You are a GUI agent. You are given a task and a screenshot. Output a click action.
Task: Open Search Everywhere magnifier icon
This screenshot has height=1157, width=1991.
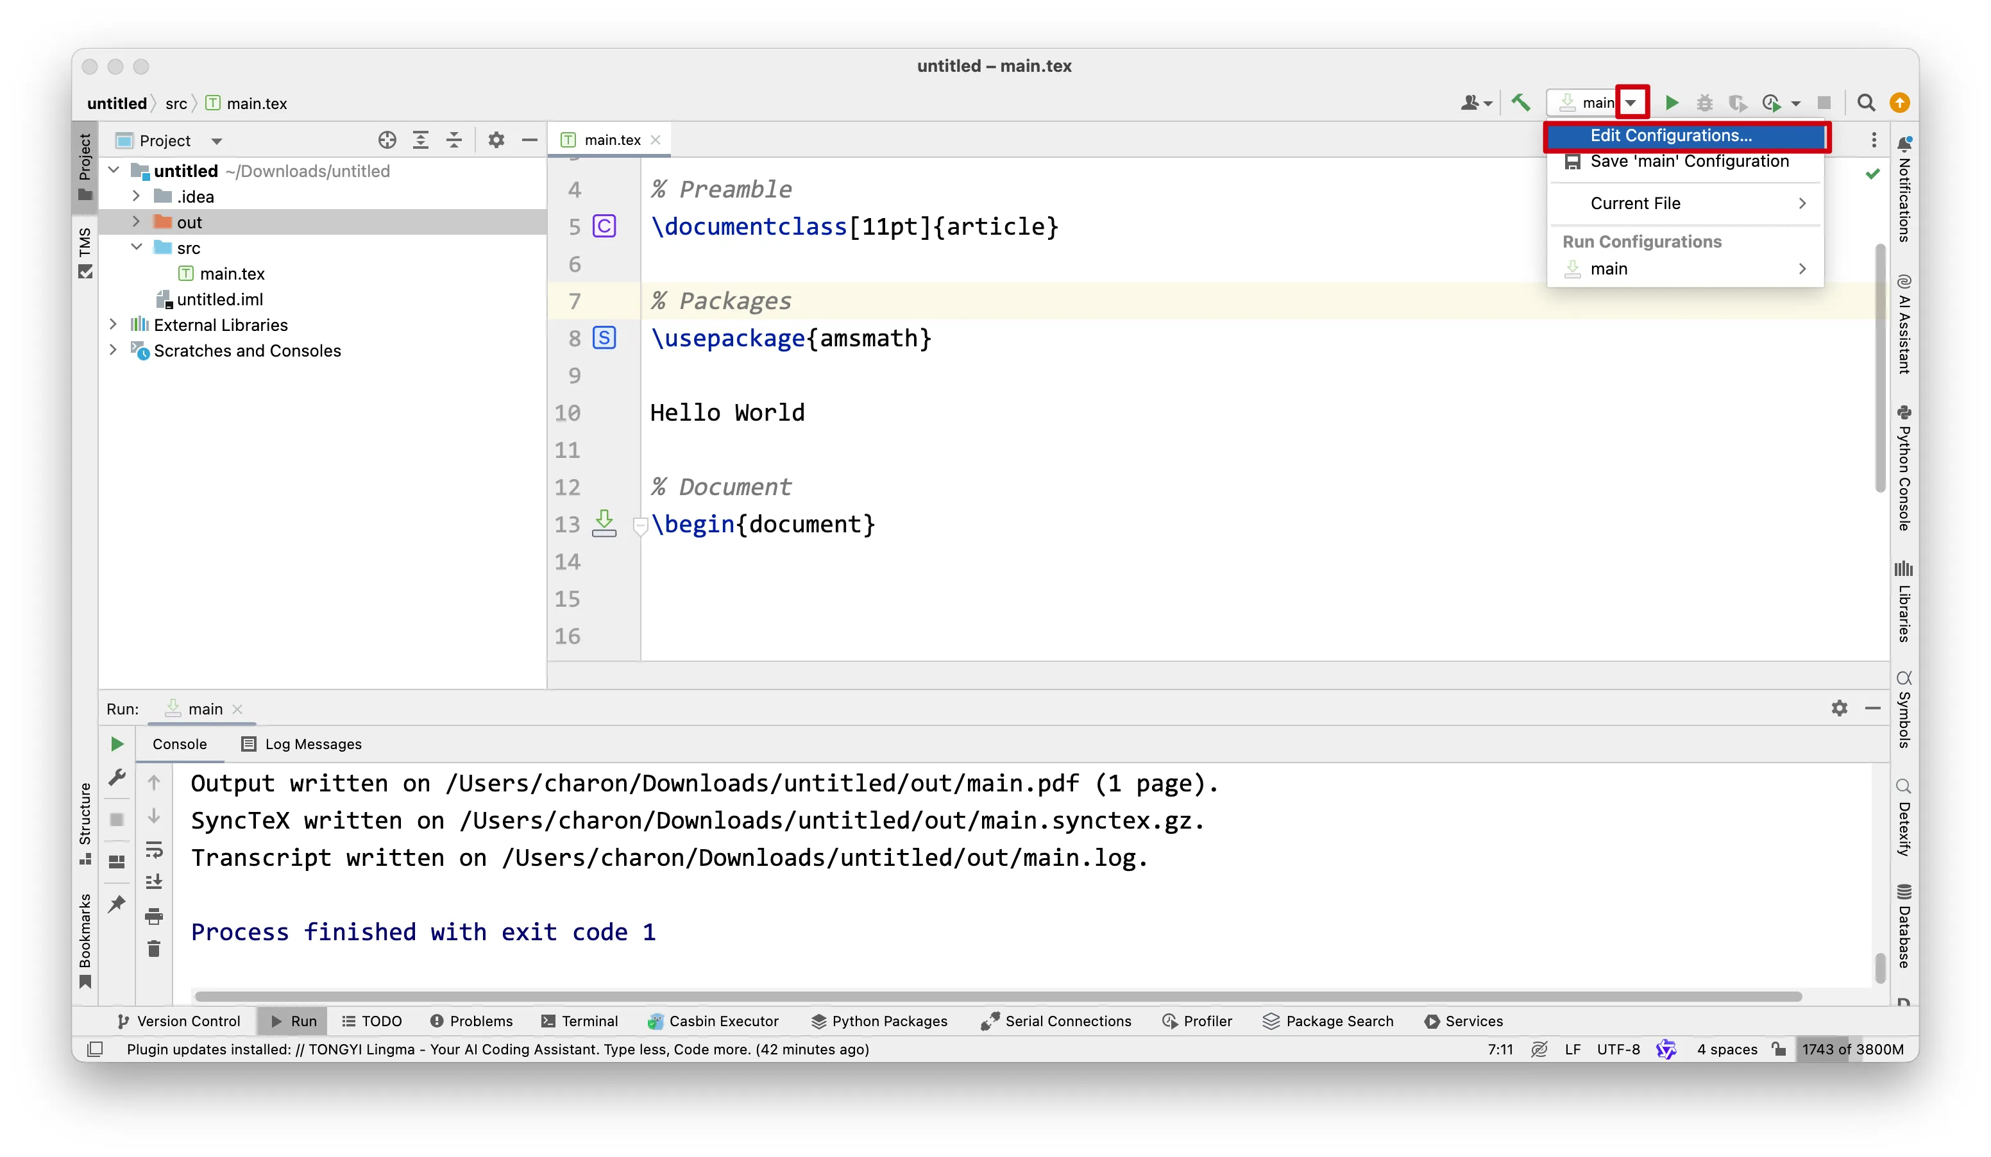pyautogui.click(x=1865, y=103)
